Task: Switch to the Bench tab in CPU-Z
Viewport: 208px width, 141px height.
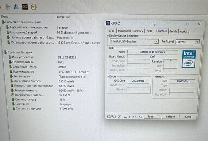Action: (x=173, y=32)
